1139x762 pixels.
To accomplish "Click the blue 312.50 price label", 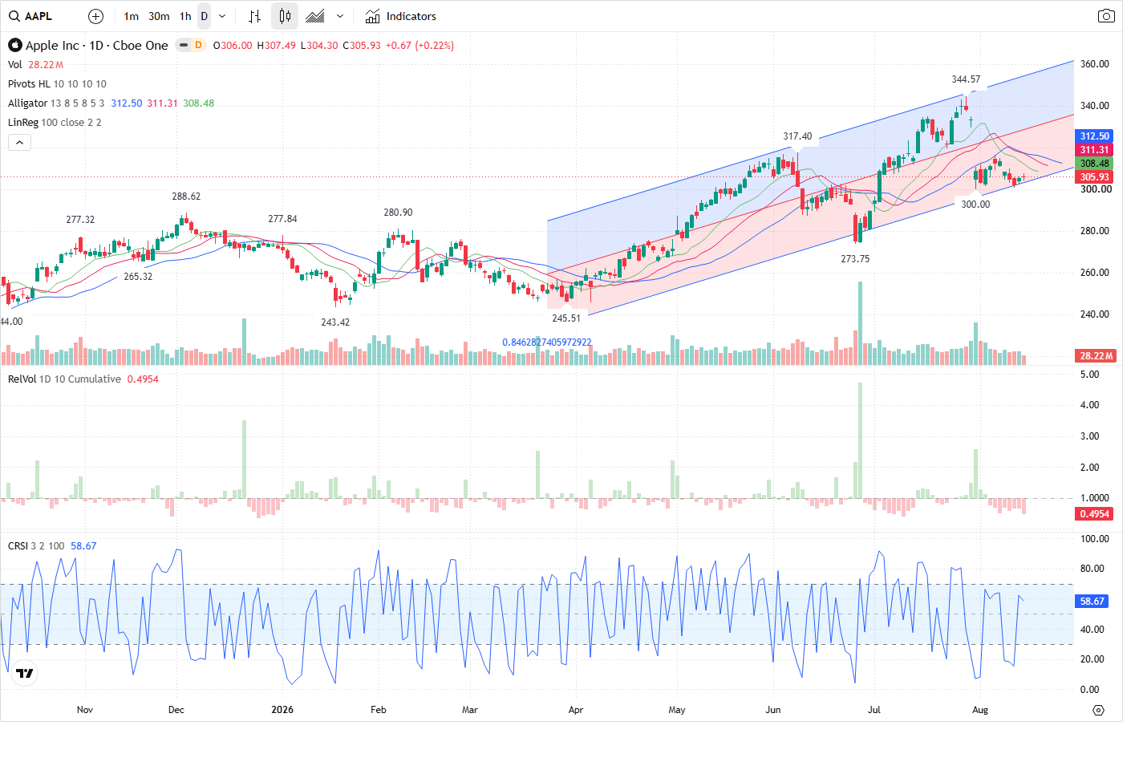I will [x=1094, y=136].
